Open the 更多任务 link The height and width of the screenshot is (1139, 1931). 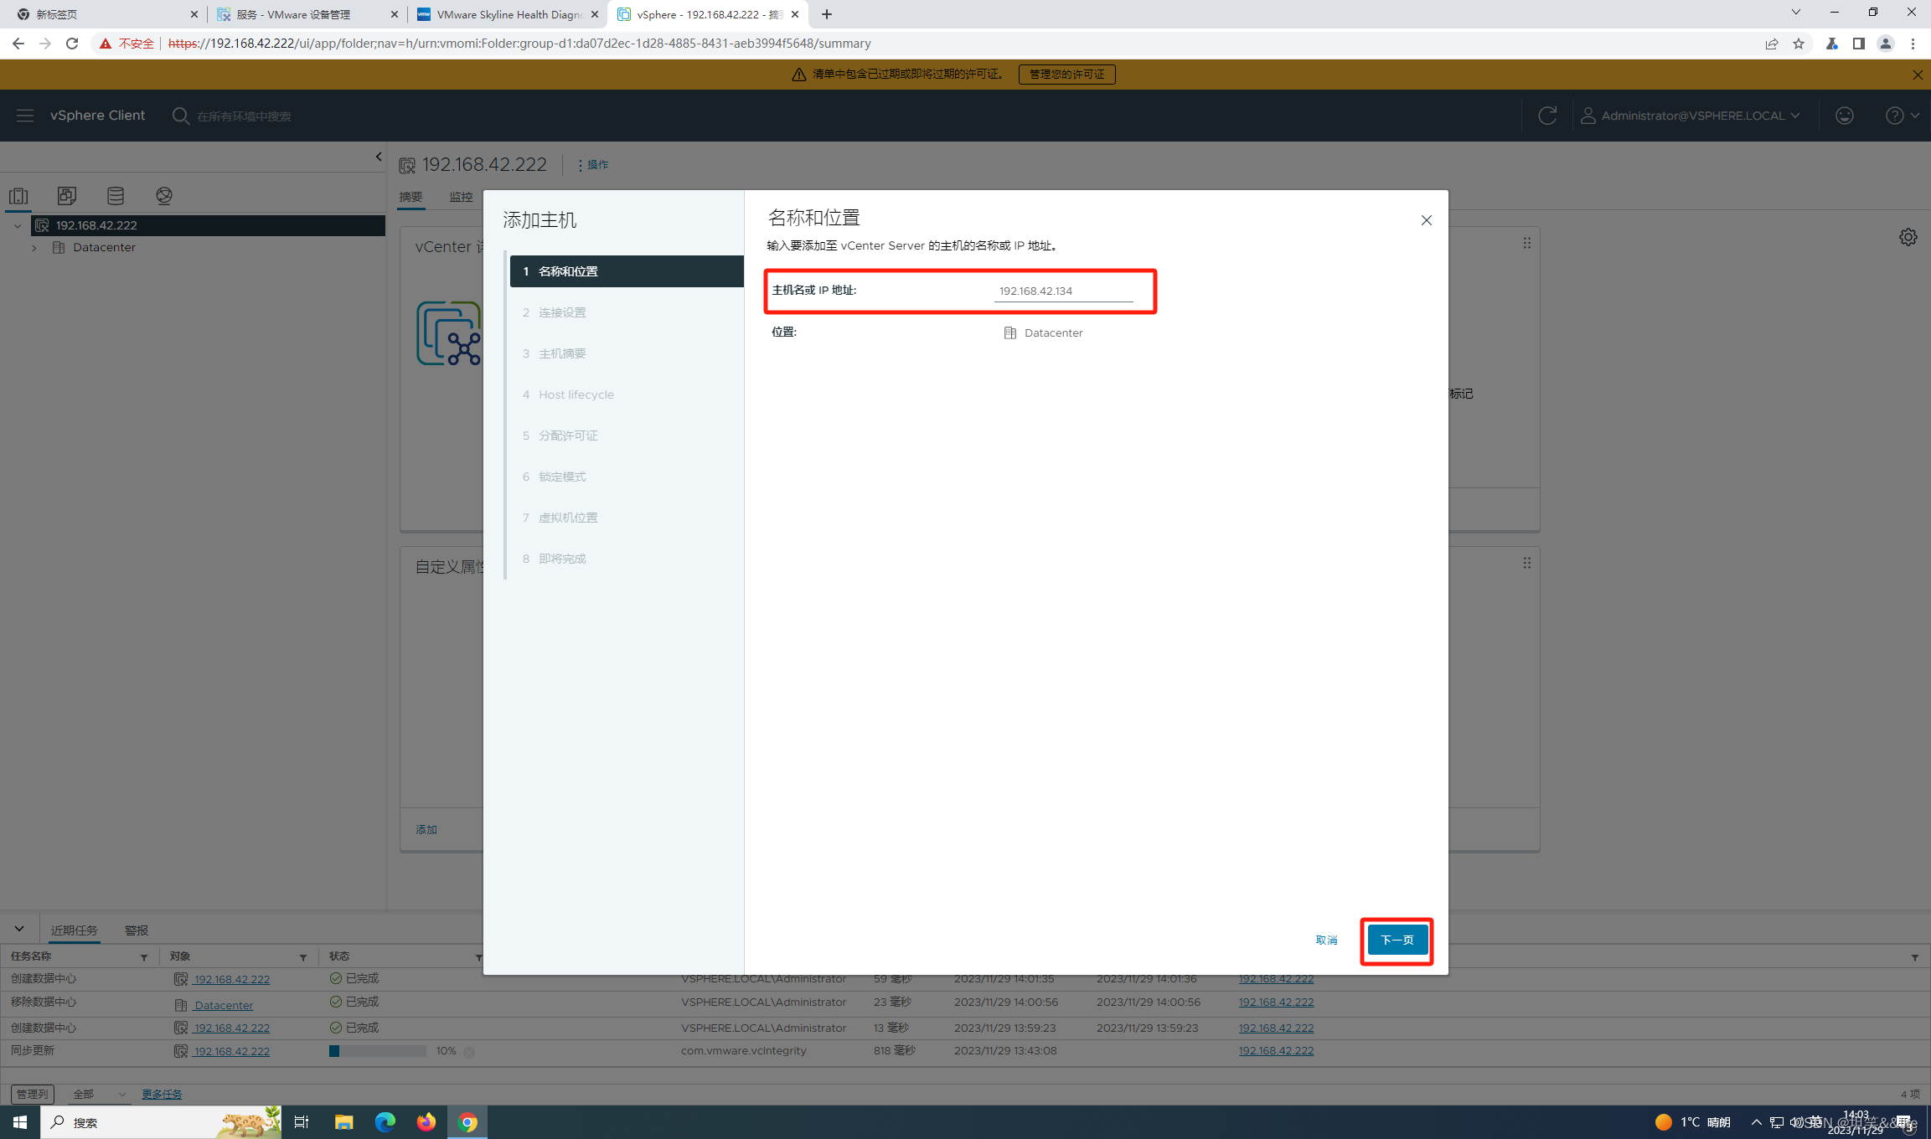click(162, 1094)
